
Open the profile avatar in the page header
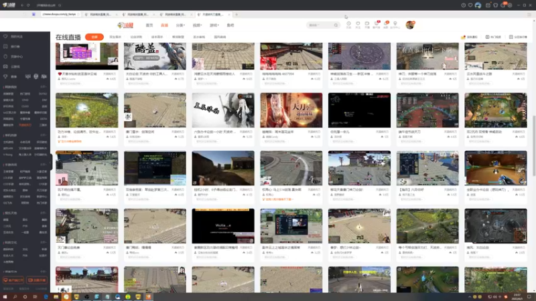[x=410, y=25]
